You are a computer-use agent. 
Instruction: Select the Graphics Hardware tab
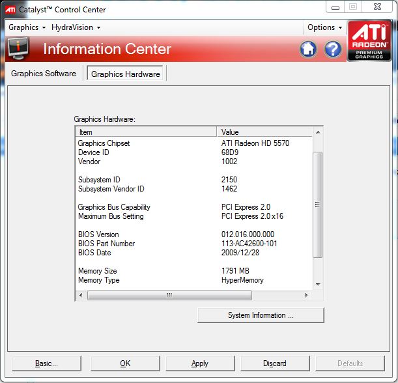point(125,74)
